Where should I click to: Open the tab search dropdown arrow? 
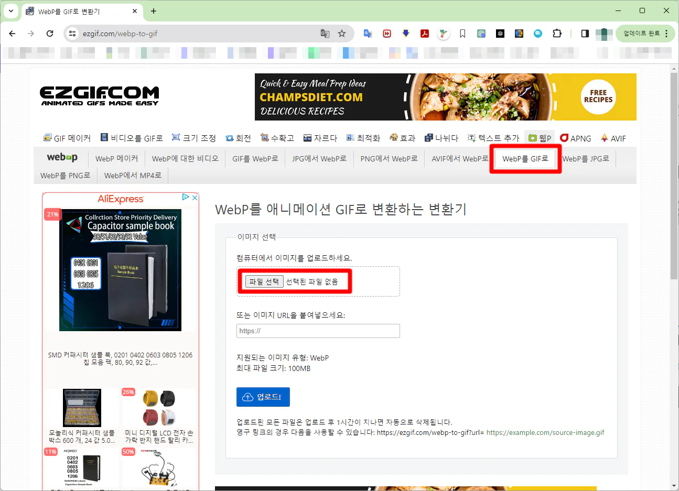10,11
